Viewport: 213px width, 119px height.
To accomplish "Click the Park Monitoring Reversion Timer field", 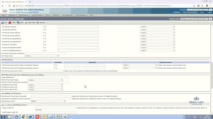I will [x=43, y=71].
